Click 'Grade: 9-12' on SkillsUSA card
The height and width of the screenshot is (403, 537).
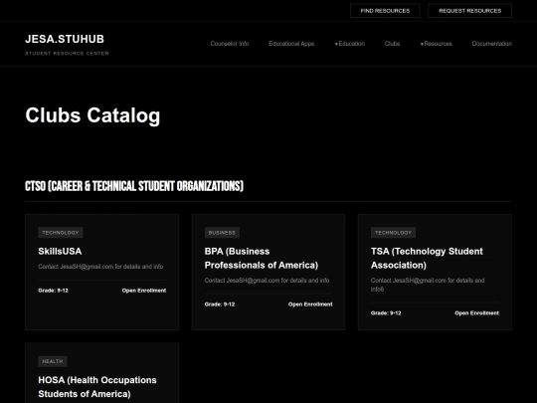coord(53,291)
